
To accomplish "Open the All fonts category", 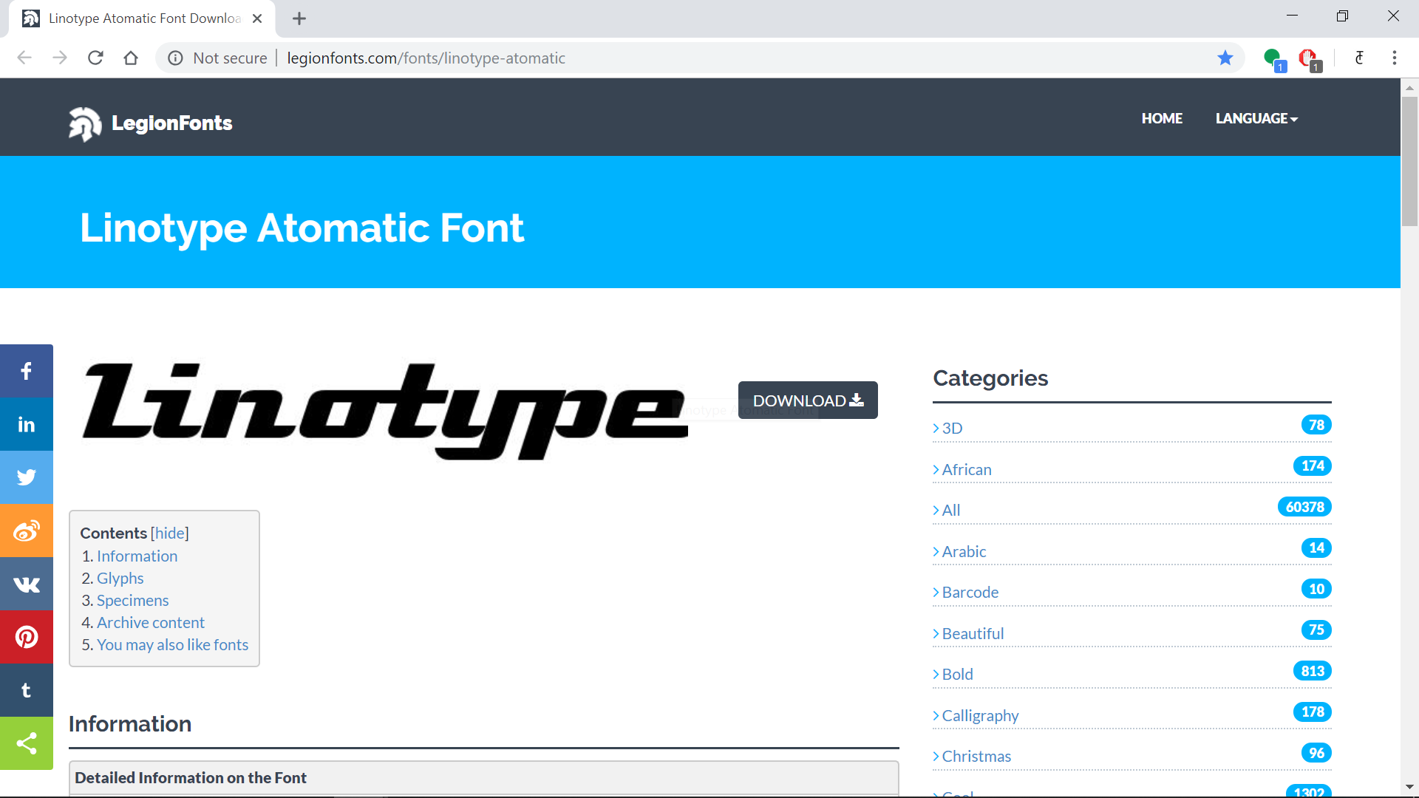I will click(x=951, y=510).
